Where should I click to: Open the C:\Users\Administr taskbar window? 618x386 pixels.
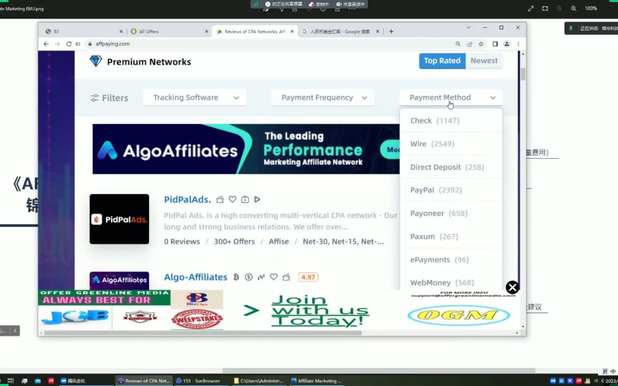(x=259, y=381)
